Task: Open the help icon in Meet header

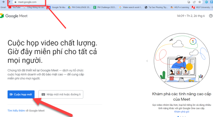Action: tap(211, 16)
